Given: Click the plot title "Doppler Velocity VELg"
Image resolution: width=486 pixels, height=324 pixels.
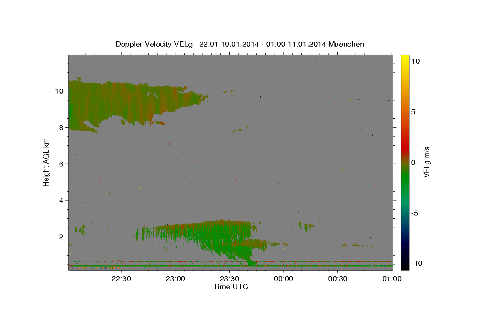Looking at the screenshot, I should pos(155,44).
